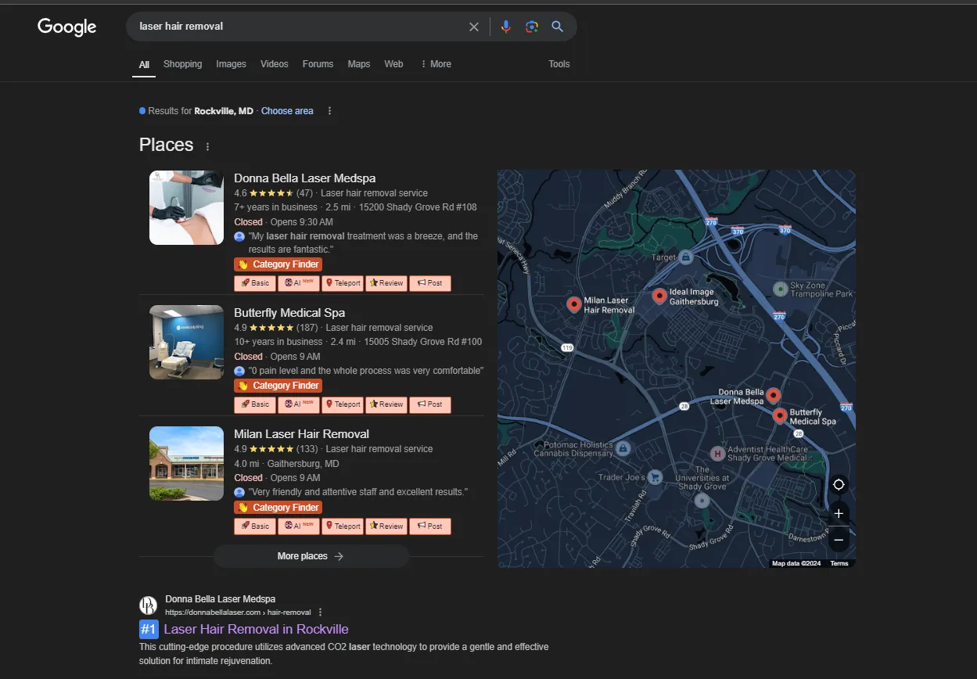The width and height of the screenshot is (977, 679).
Task: Switch to the Web tab
Action: [x=394, y=64]
